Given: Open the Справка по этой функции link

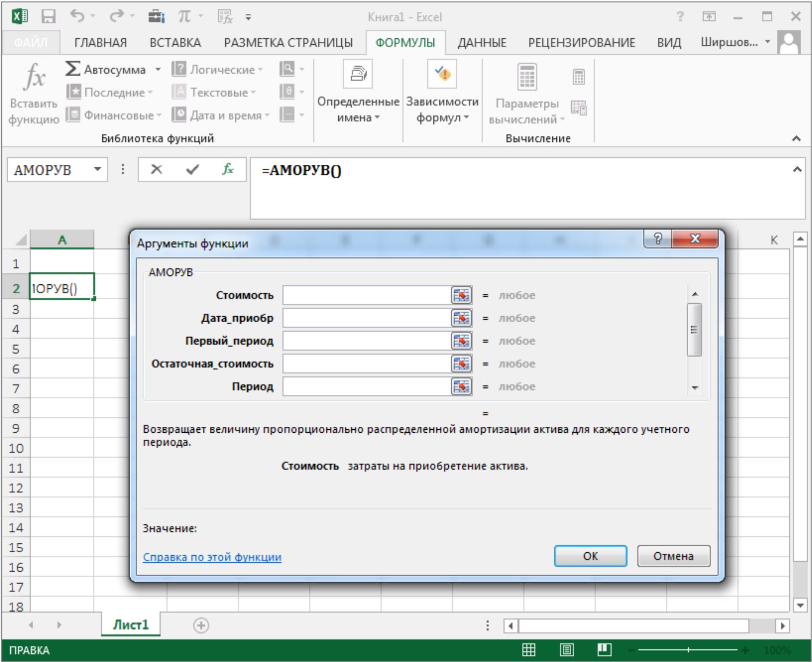Looking at the screenshot, I should pos(212,557).
